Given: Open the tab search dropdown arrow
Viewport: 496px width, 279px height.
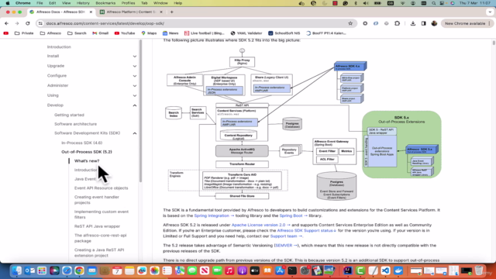Looking at the screenshot, I should click(490, 12).
